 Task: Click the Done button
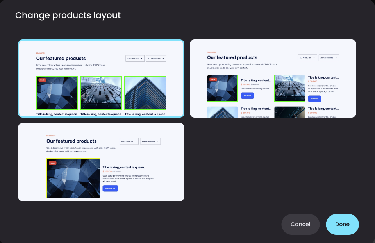(342, 224)
